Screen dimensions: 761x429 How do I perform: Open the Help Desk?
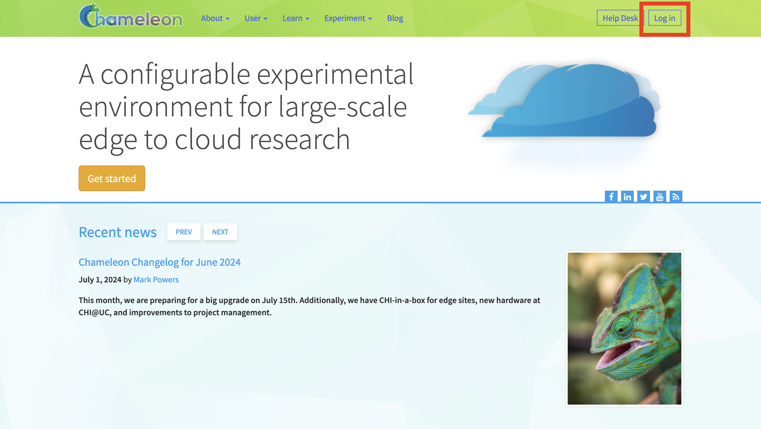pyautogui.click(x=620, y=18)
